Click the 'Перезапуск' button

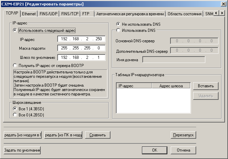pos(183,135)
